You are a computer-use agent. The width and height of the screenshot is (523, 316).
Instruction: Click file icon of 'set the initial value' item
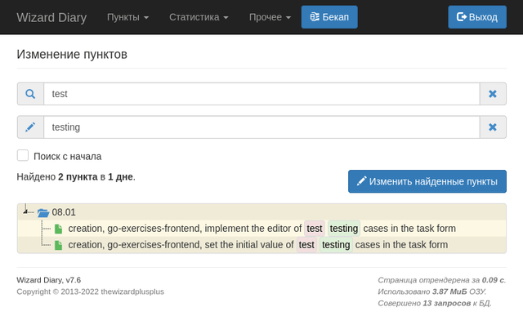(x=58, y=245)
